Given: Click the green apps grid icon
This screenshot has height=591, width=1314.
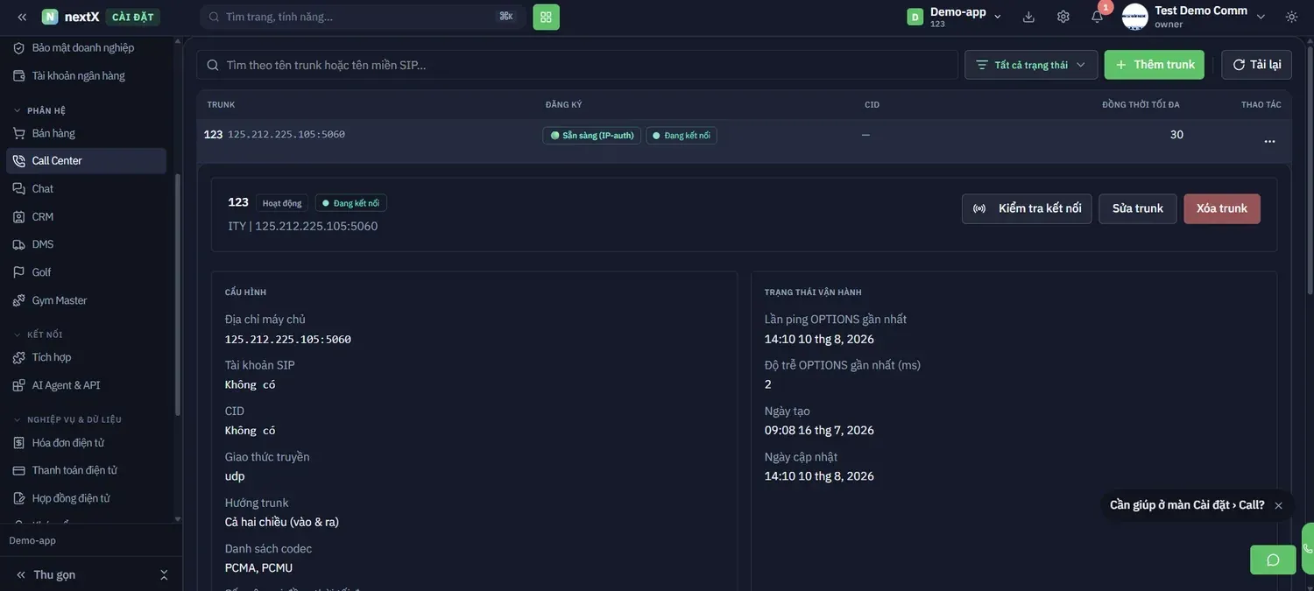Looking at the screenshot, I should coord(546,17).
